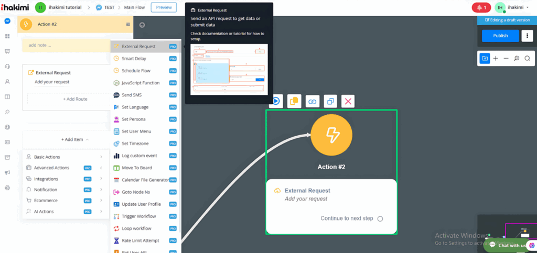Open the megaphone broadcast icon in left sidebar
This screenshot has width=537, height=253.
point(7,172)
